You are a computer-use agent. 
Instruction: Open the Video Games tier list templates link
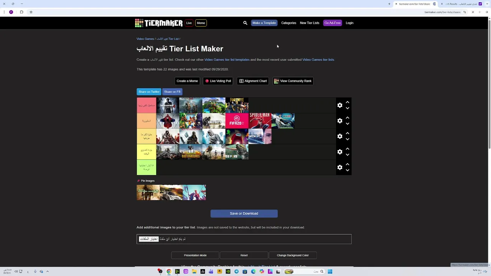tap(227, 60)
